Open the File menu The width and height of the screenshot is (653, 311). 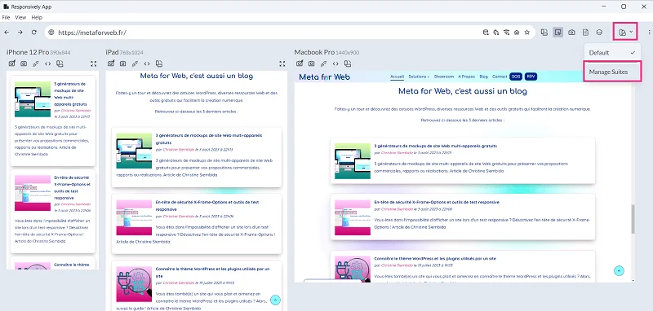(7, 17)
